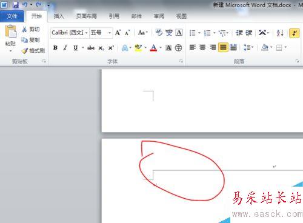Open the text effects A icon
The image size is (303, 223).
click(x=125, y=48)
